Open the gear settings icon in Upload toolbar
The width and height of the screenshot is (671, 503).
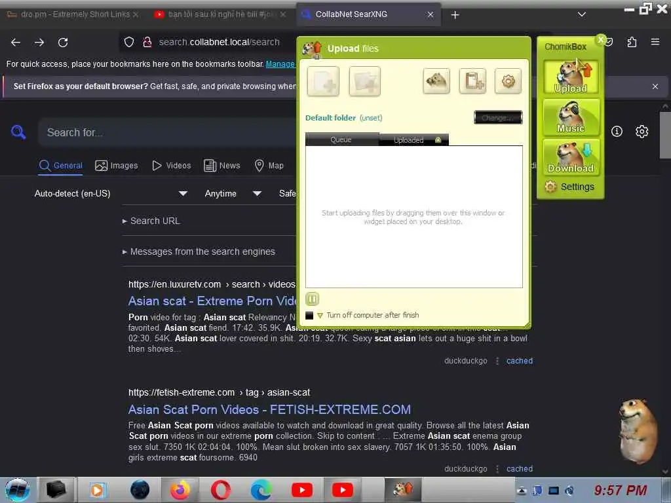click(x=508, y=81)
